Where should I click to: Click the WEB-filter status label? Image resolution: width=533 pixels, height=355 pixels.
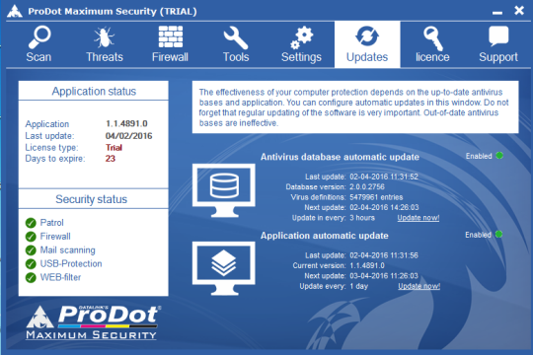(60, 277)
